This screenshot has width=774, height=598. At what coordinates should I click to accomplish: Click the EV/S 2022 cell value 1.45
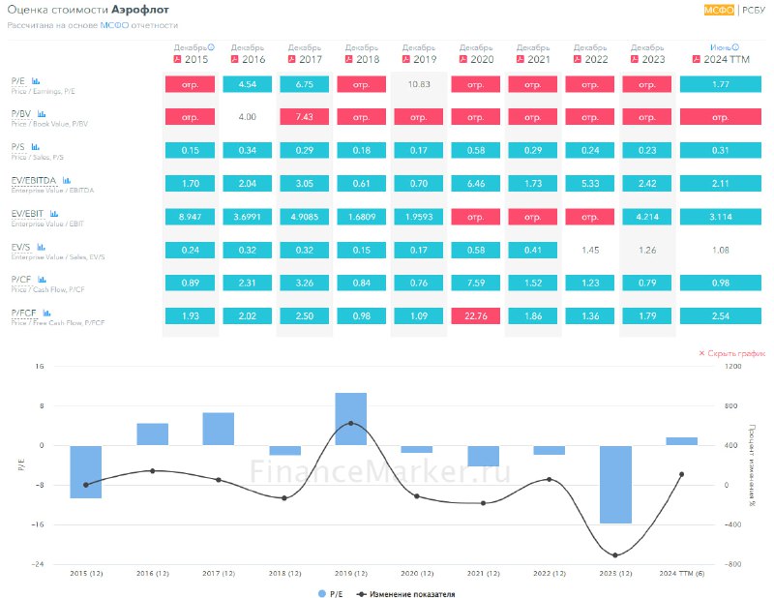(x=590, y=250)
